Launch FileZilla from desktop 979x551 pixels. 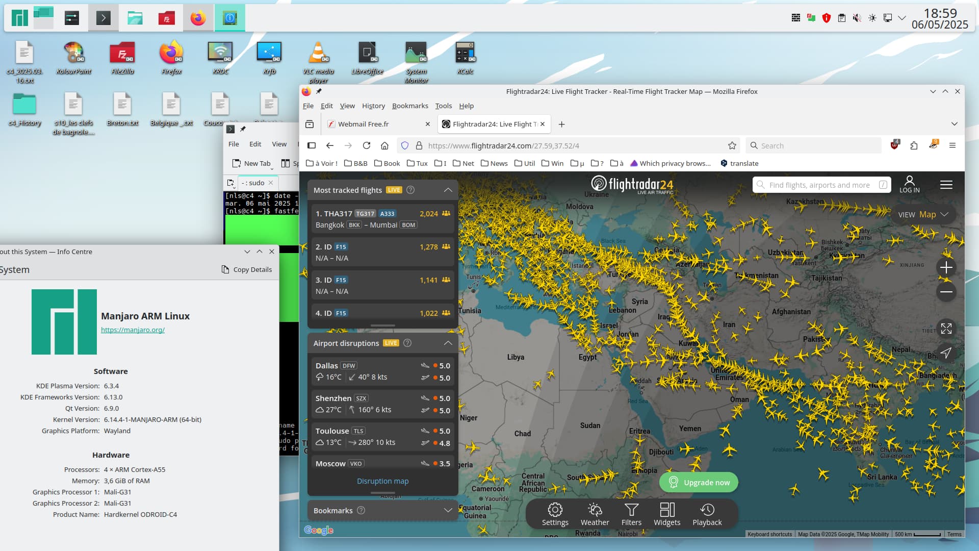[122, 58]
